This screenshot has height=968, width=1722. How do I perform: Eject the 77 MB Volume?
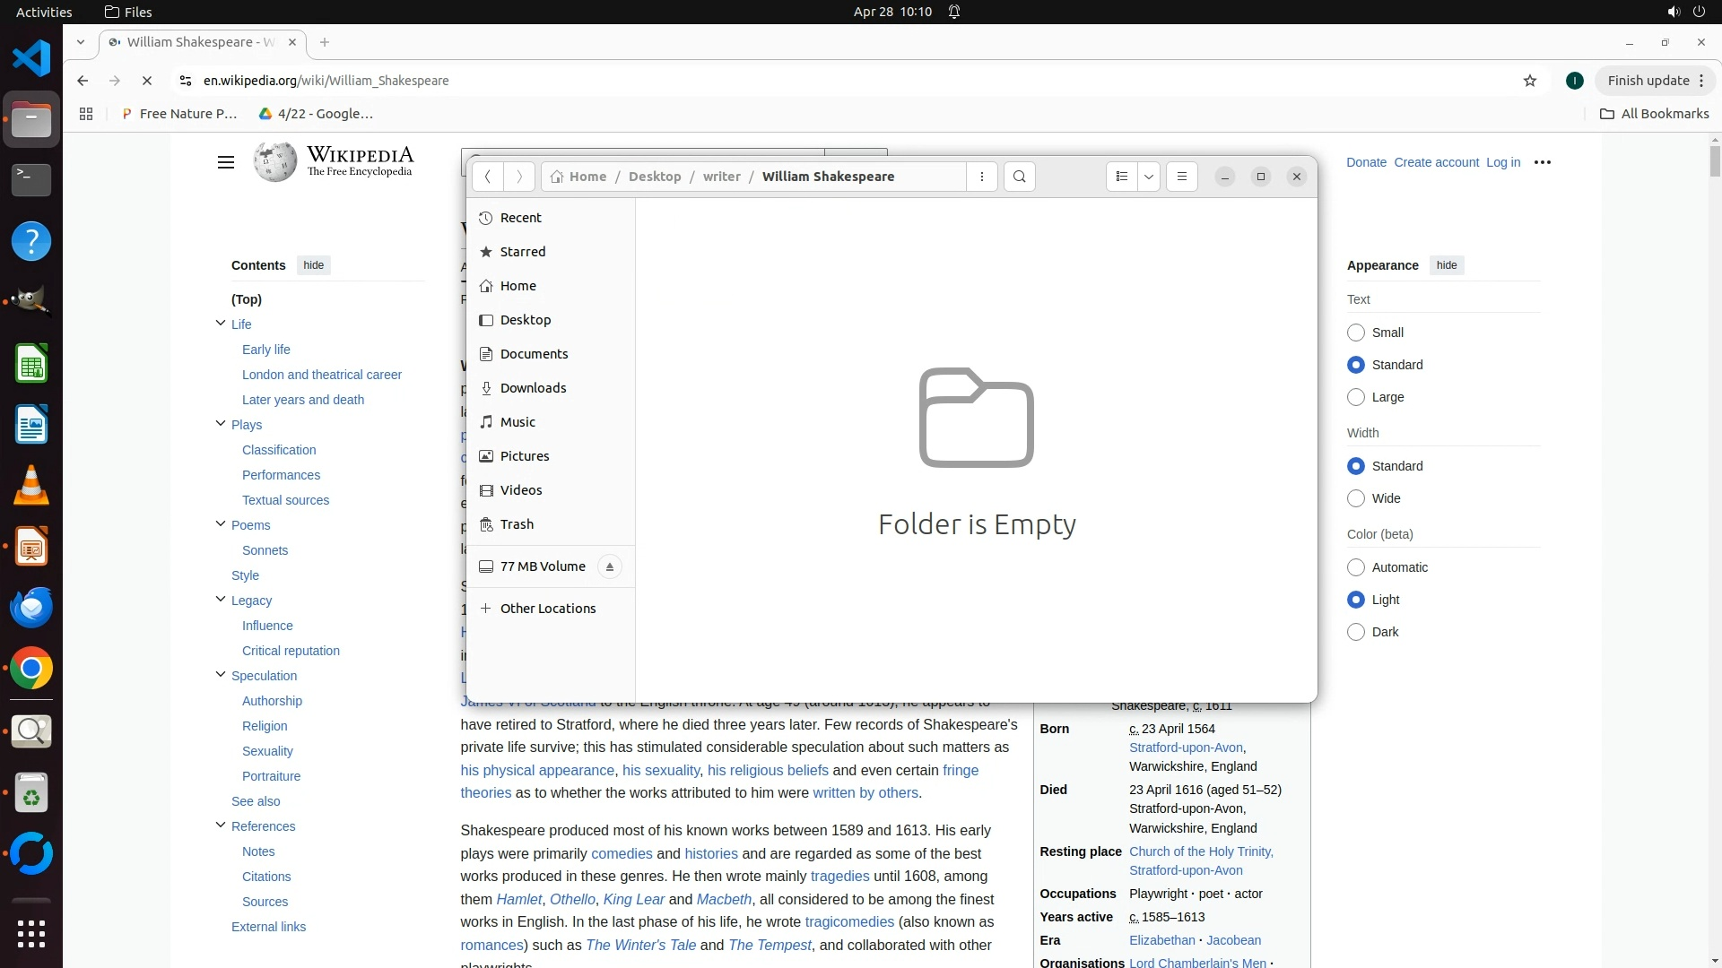[610, 566]
